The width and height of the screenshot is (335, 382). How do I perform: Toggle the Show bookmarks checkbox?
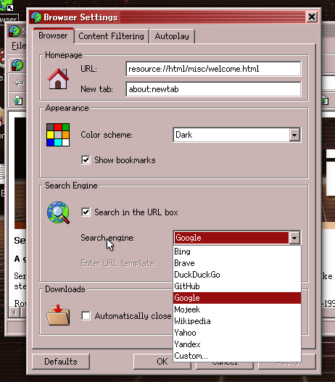[x=86, y=160]
